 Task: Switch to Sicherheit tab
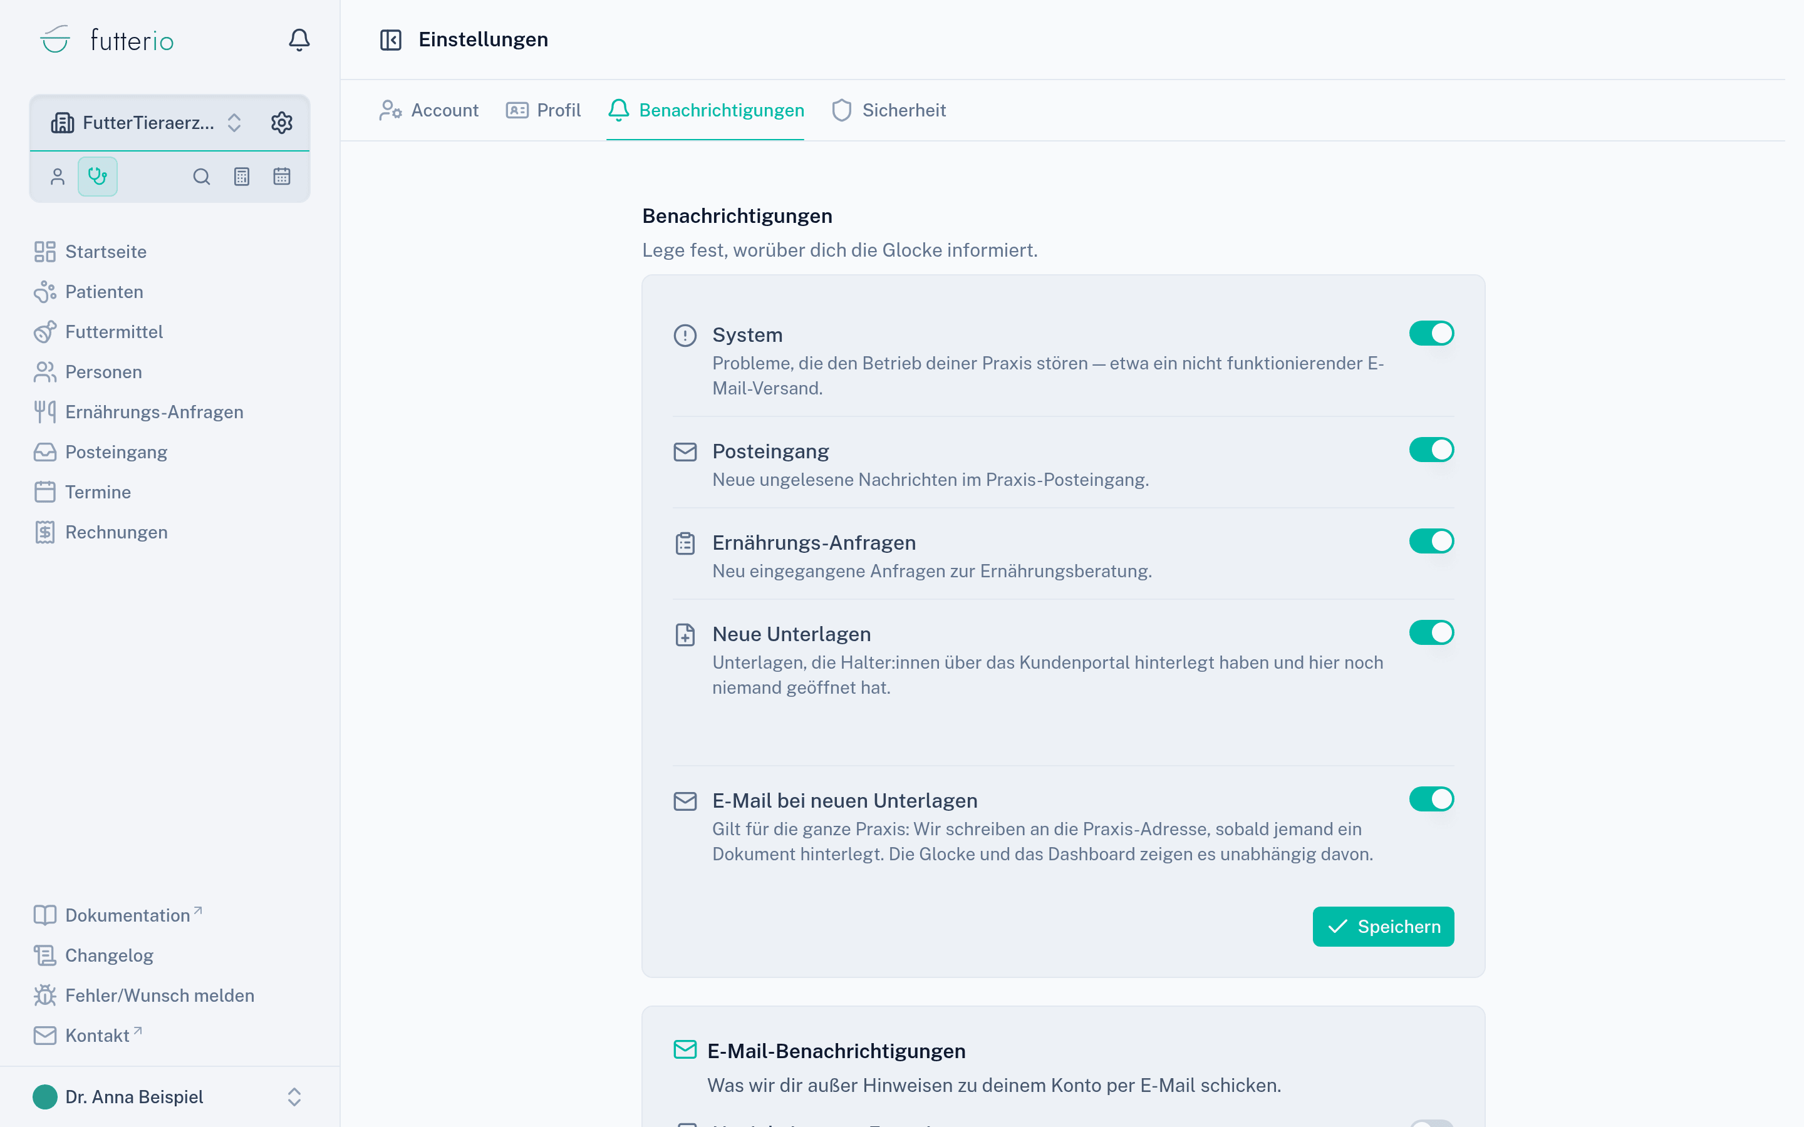(x=889, y=110)
